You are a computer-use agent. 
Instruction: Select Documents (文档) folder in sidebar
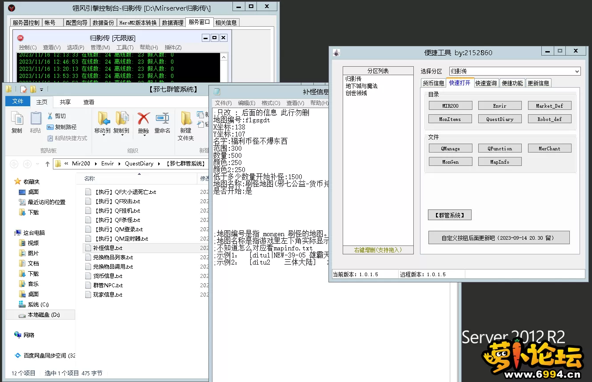[29, 263]
